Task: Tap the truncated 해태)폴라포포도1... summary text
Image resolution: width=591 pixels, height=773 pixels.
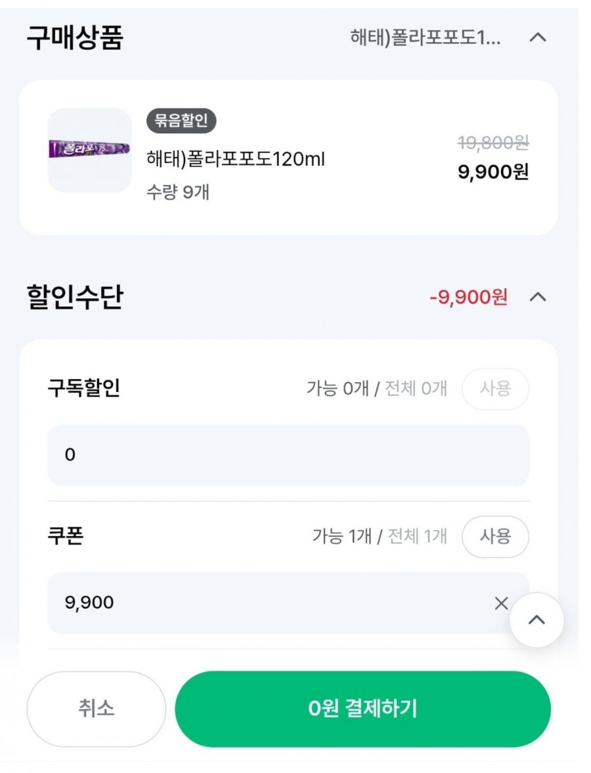Action: (x=426, y=37)
